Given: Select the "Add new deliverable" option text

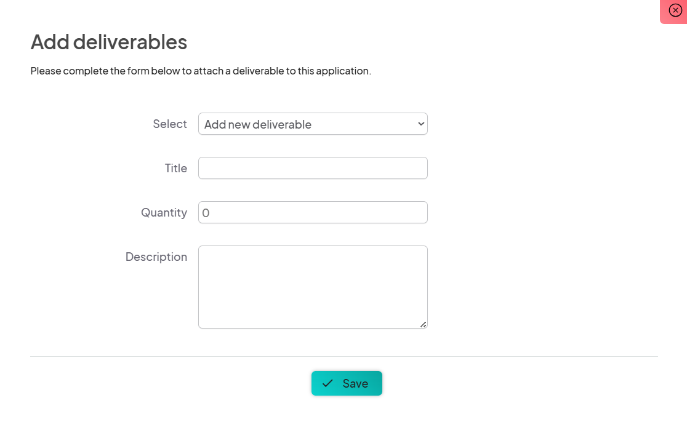Looking at the screenshot, I should [258, 124].
